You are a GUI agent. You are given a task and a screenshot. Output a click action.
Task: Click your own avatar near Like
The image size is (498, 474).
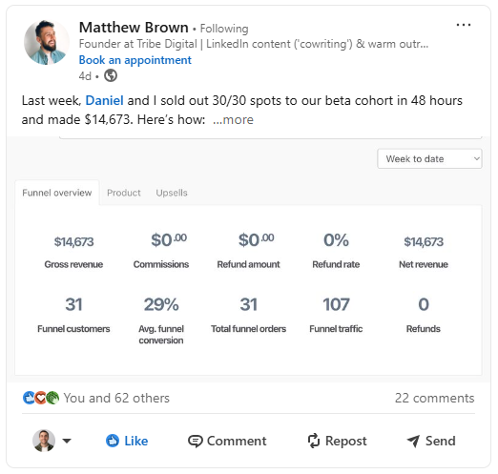44,441
